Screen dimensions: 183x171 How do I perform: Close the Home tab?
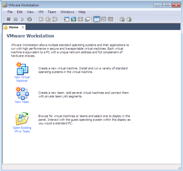(23, 27)
